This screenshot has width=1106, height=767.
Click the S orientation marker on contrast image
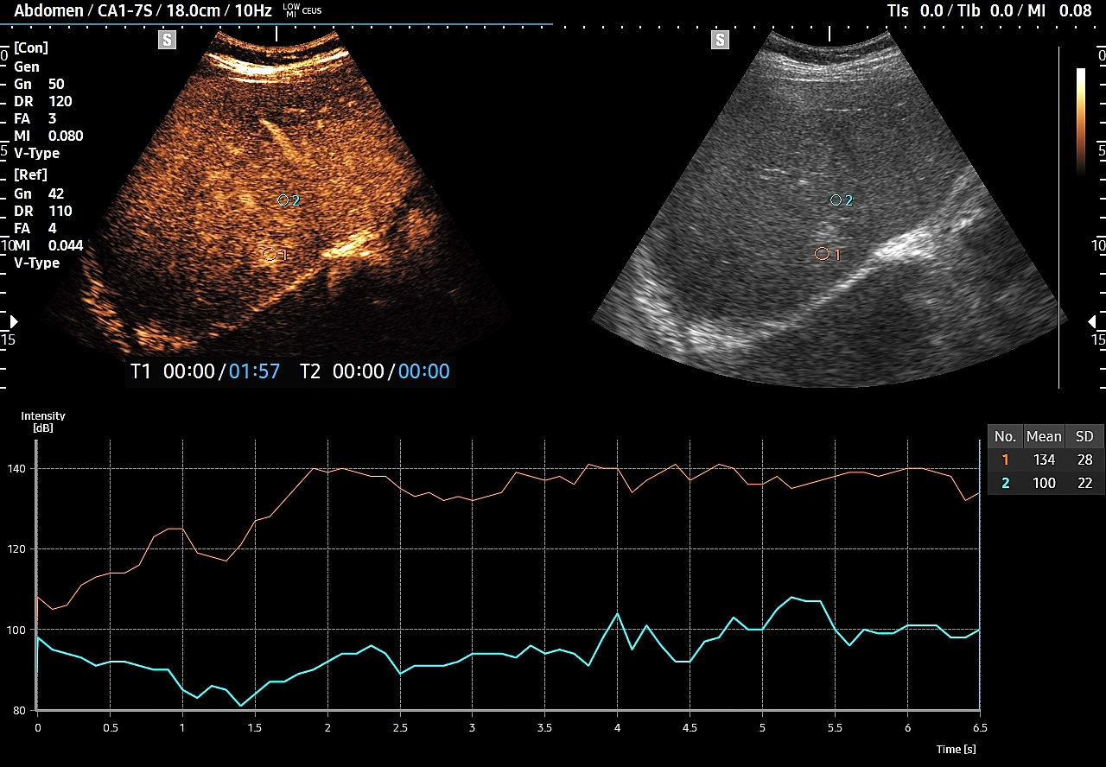tap(167, 40)
